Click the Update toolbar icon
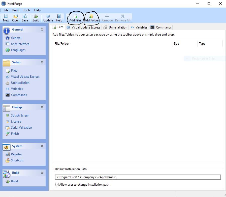This screenshot has width=226, height=197. 48,16
